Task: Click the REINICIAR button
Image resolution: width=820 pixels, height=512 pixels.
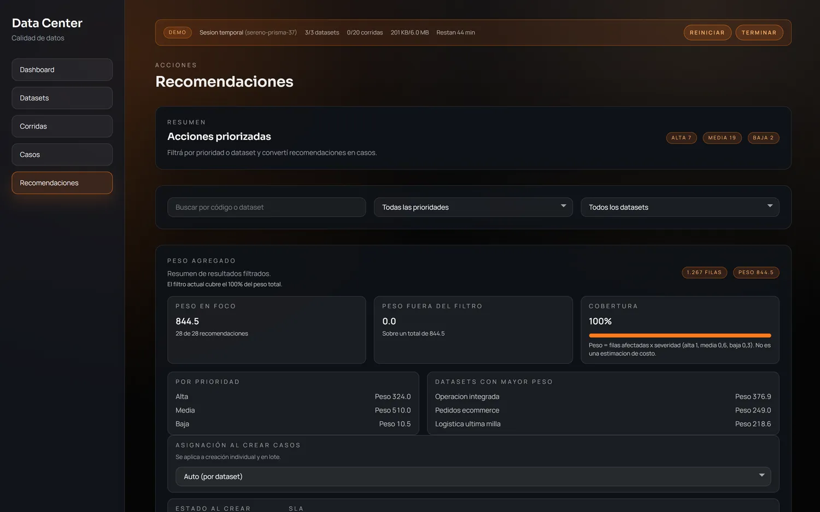Action: [707, 33]
